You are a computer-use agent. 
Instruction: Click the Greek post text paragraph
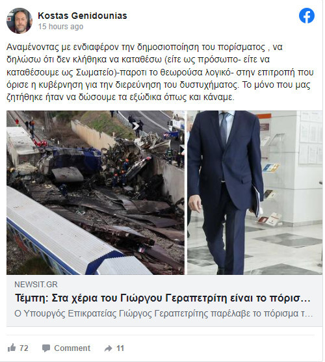[160, 72]
